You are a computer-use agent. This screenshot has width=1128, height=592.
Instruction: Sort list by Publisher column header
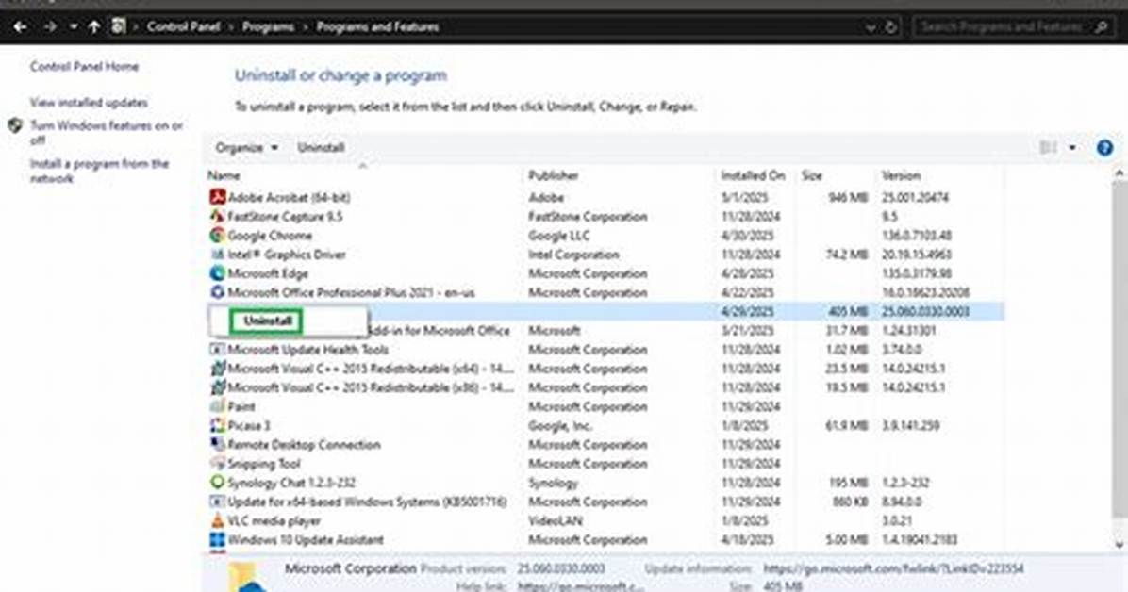pos(554,175)
